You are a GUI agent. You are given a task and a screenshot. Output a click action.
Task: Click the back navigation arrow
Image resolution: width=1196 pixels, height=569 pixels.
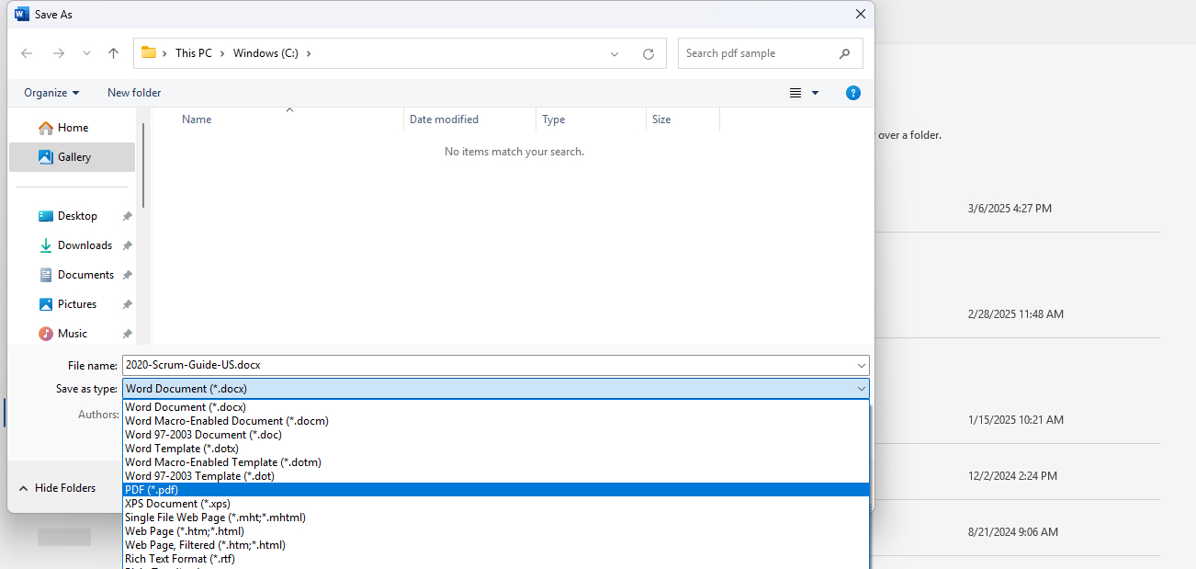coord(27,53)
